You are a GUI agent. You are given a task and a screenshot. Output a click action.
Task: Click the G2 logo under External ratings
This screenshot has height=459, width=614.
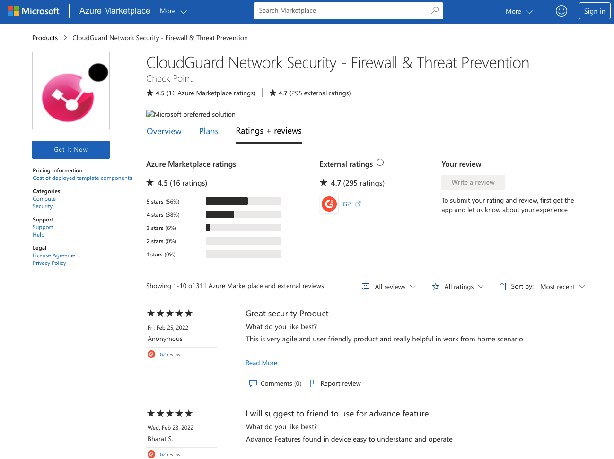(329, 204)
